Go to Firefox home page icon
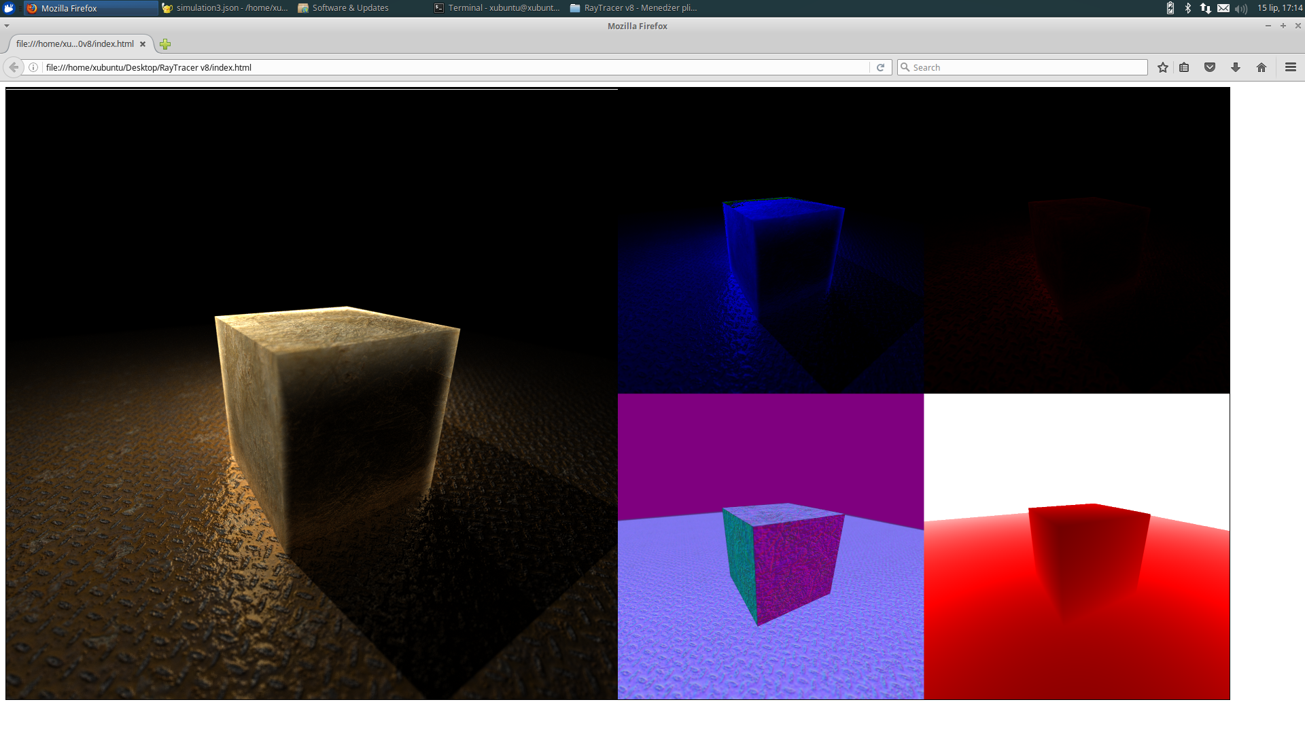The image size is (1305, 734). point(1261,67)
